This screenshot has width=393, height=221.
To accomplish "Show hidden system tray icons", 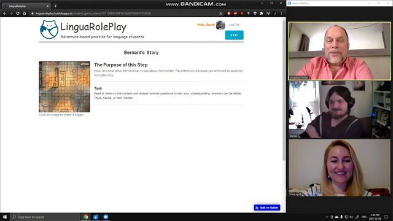I will [327, 217].
